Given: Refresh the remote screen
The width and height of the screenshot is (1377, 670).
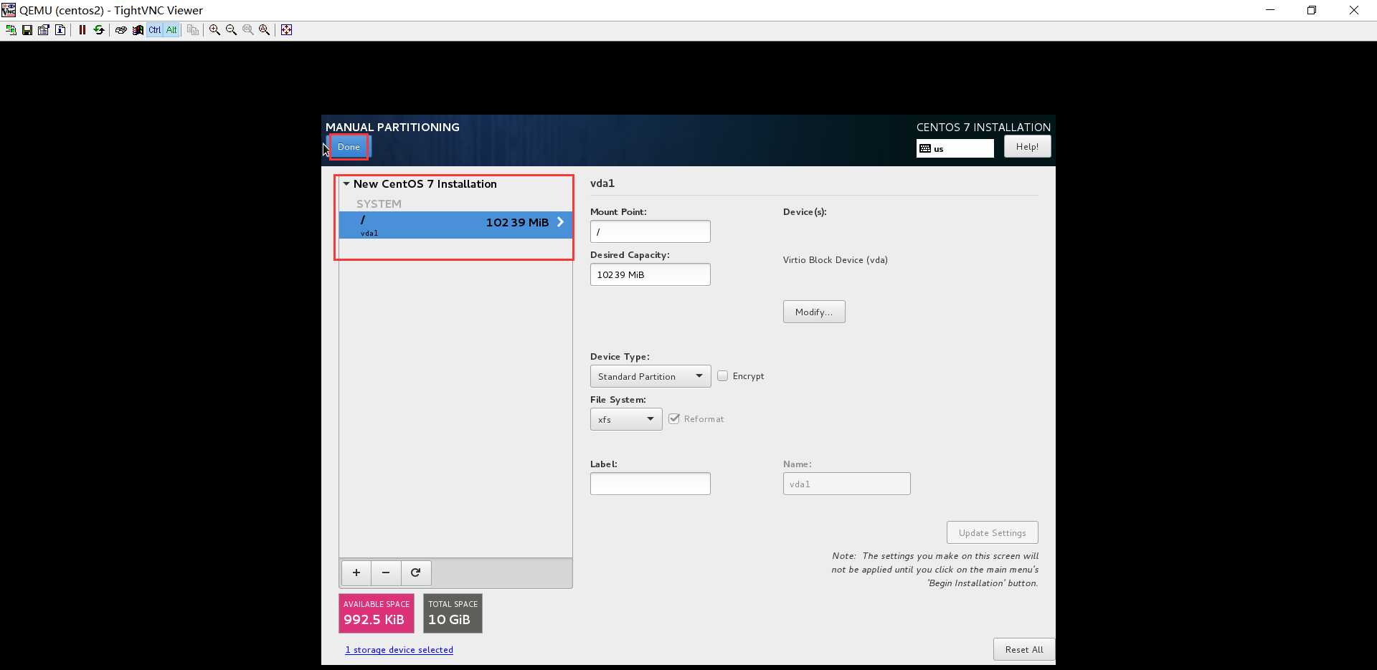Looking at the screenshot, I should (99, 30).
